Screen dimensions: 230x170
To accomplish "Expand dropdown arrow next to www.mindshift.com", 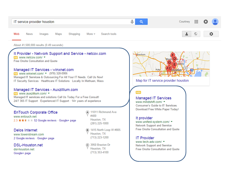I will [x=164, y=102].
